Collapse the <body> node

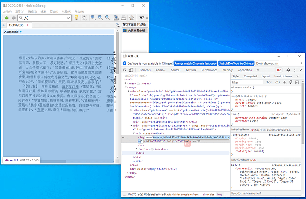tap(126, 88)
